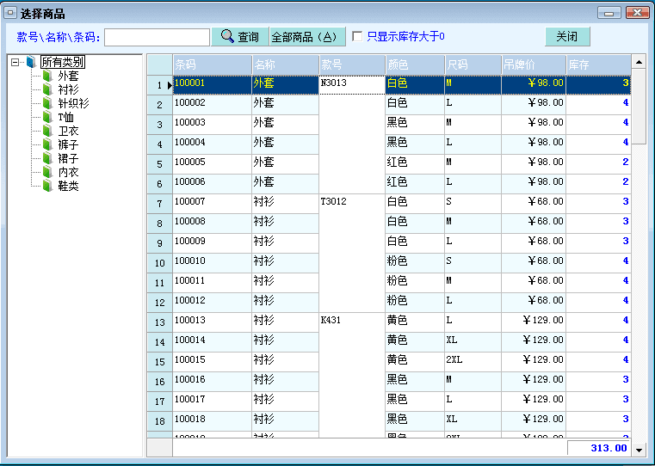This screenshot has height=466, width=655.
Task: Click the green book icon beside 裤子
Action: 47,145
